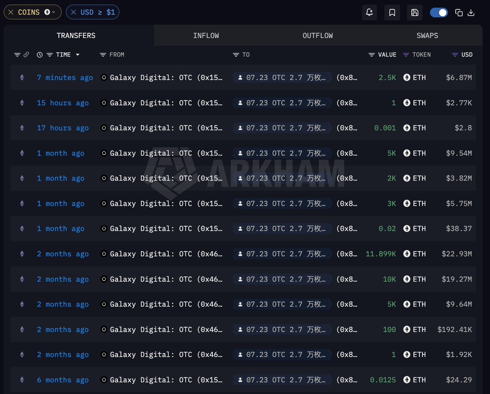Click ETH token icon in $38.37 row
Viewport: 490px width, 394px height.
[x=407, y=229]
